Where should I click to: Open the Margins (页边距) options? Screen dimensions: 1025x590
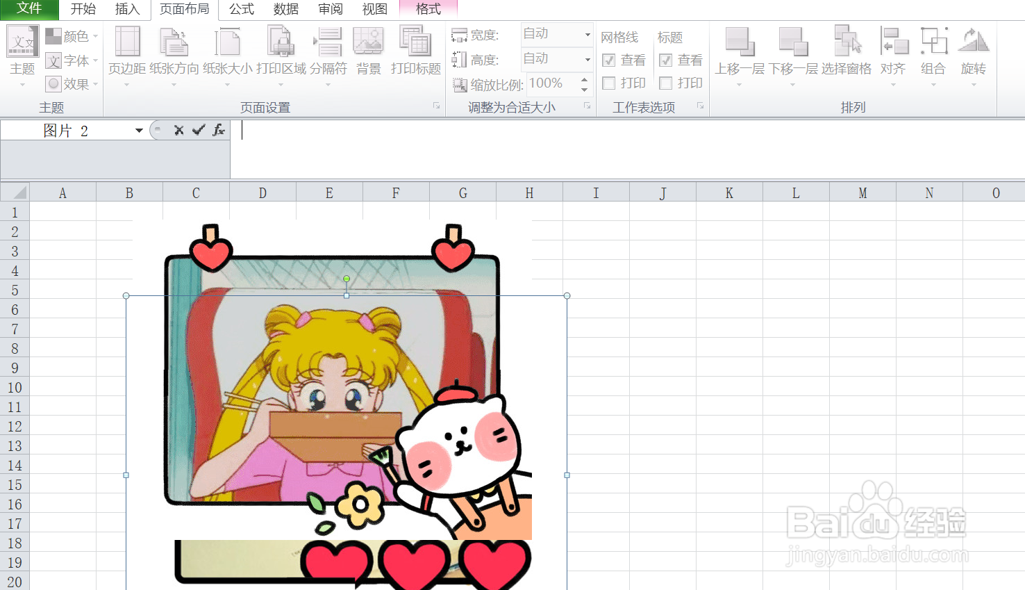pyautogui.click(x=127, y=56)
